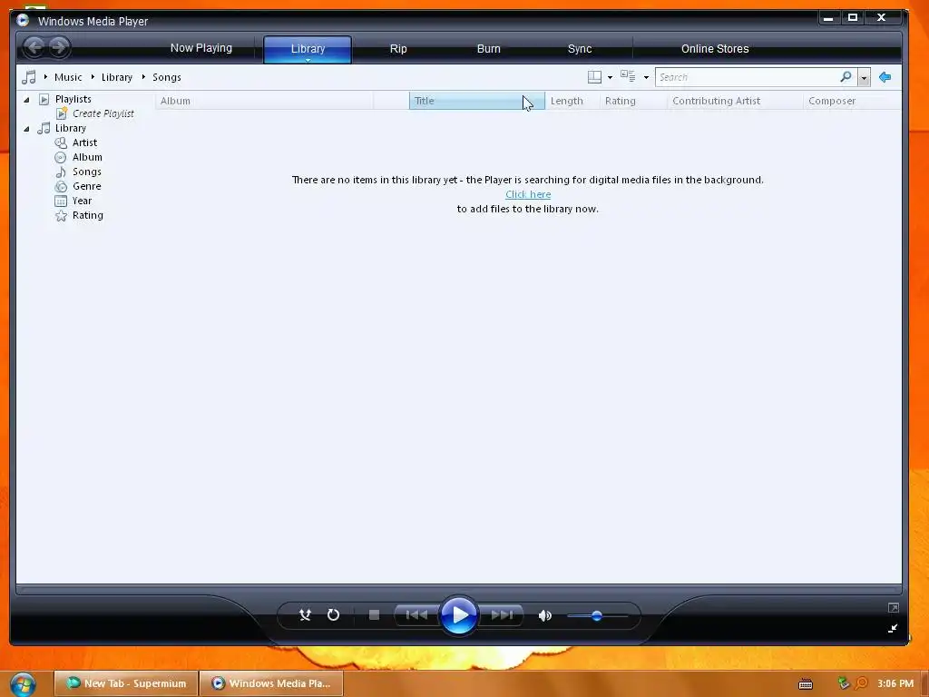
Task: Stop playback with the stop button
Action: point(374,615)
